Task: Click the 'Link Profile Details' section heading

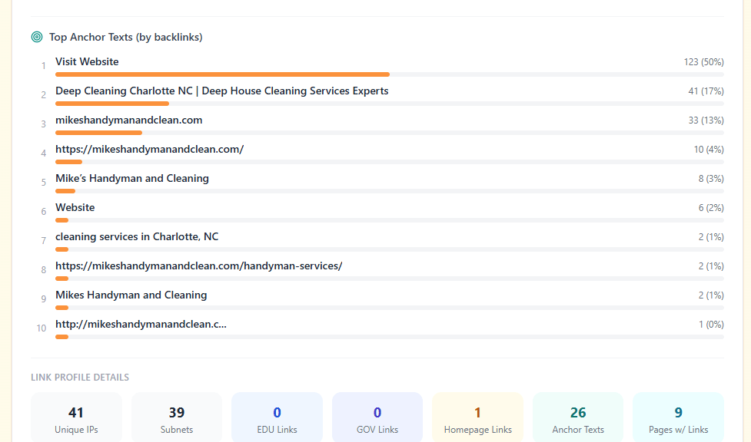Action: [x=80, y=378]
